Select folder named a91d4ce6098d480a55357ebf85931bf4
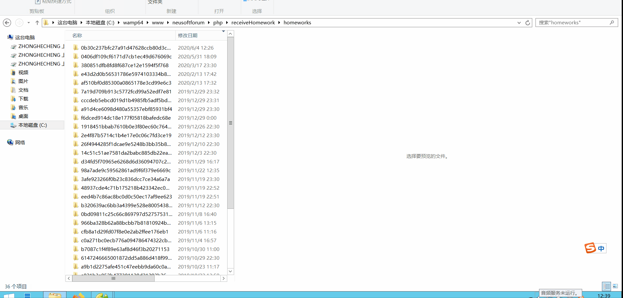623x298 pixels. tap(126, 109)
